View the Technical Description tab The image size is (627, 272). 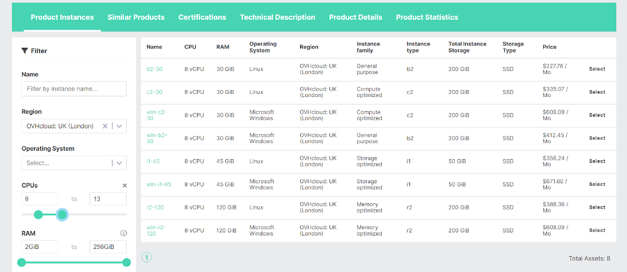[x=278, y=17]
